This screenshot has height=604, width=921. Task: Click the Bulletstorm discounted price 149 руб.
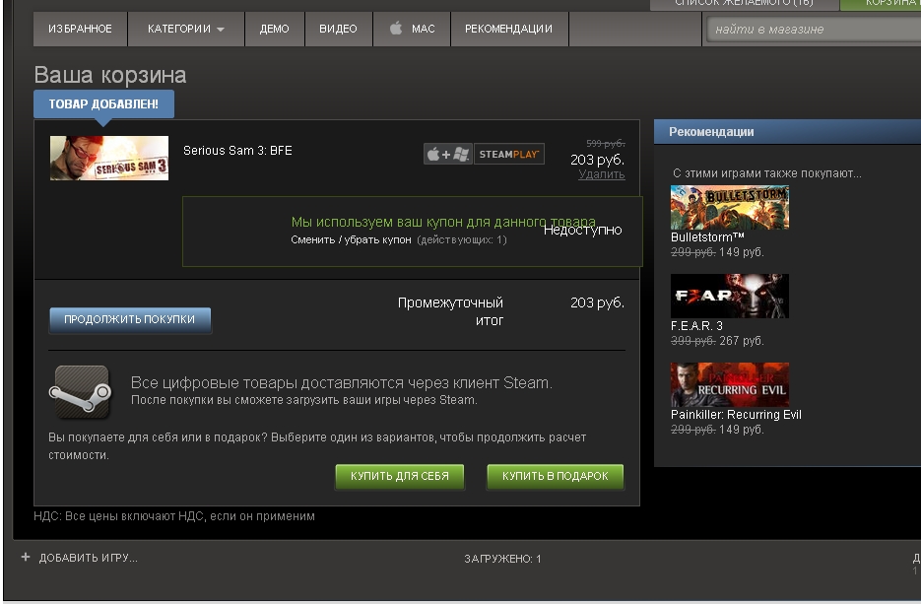click(x=742, y=252)
